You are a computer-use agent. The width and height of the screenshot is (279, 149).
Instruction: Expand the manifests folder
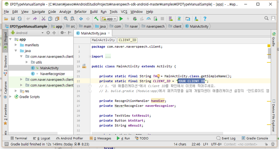16,45
